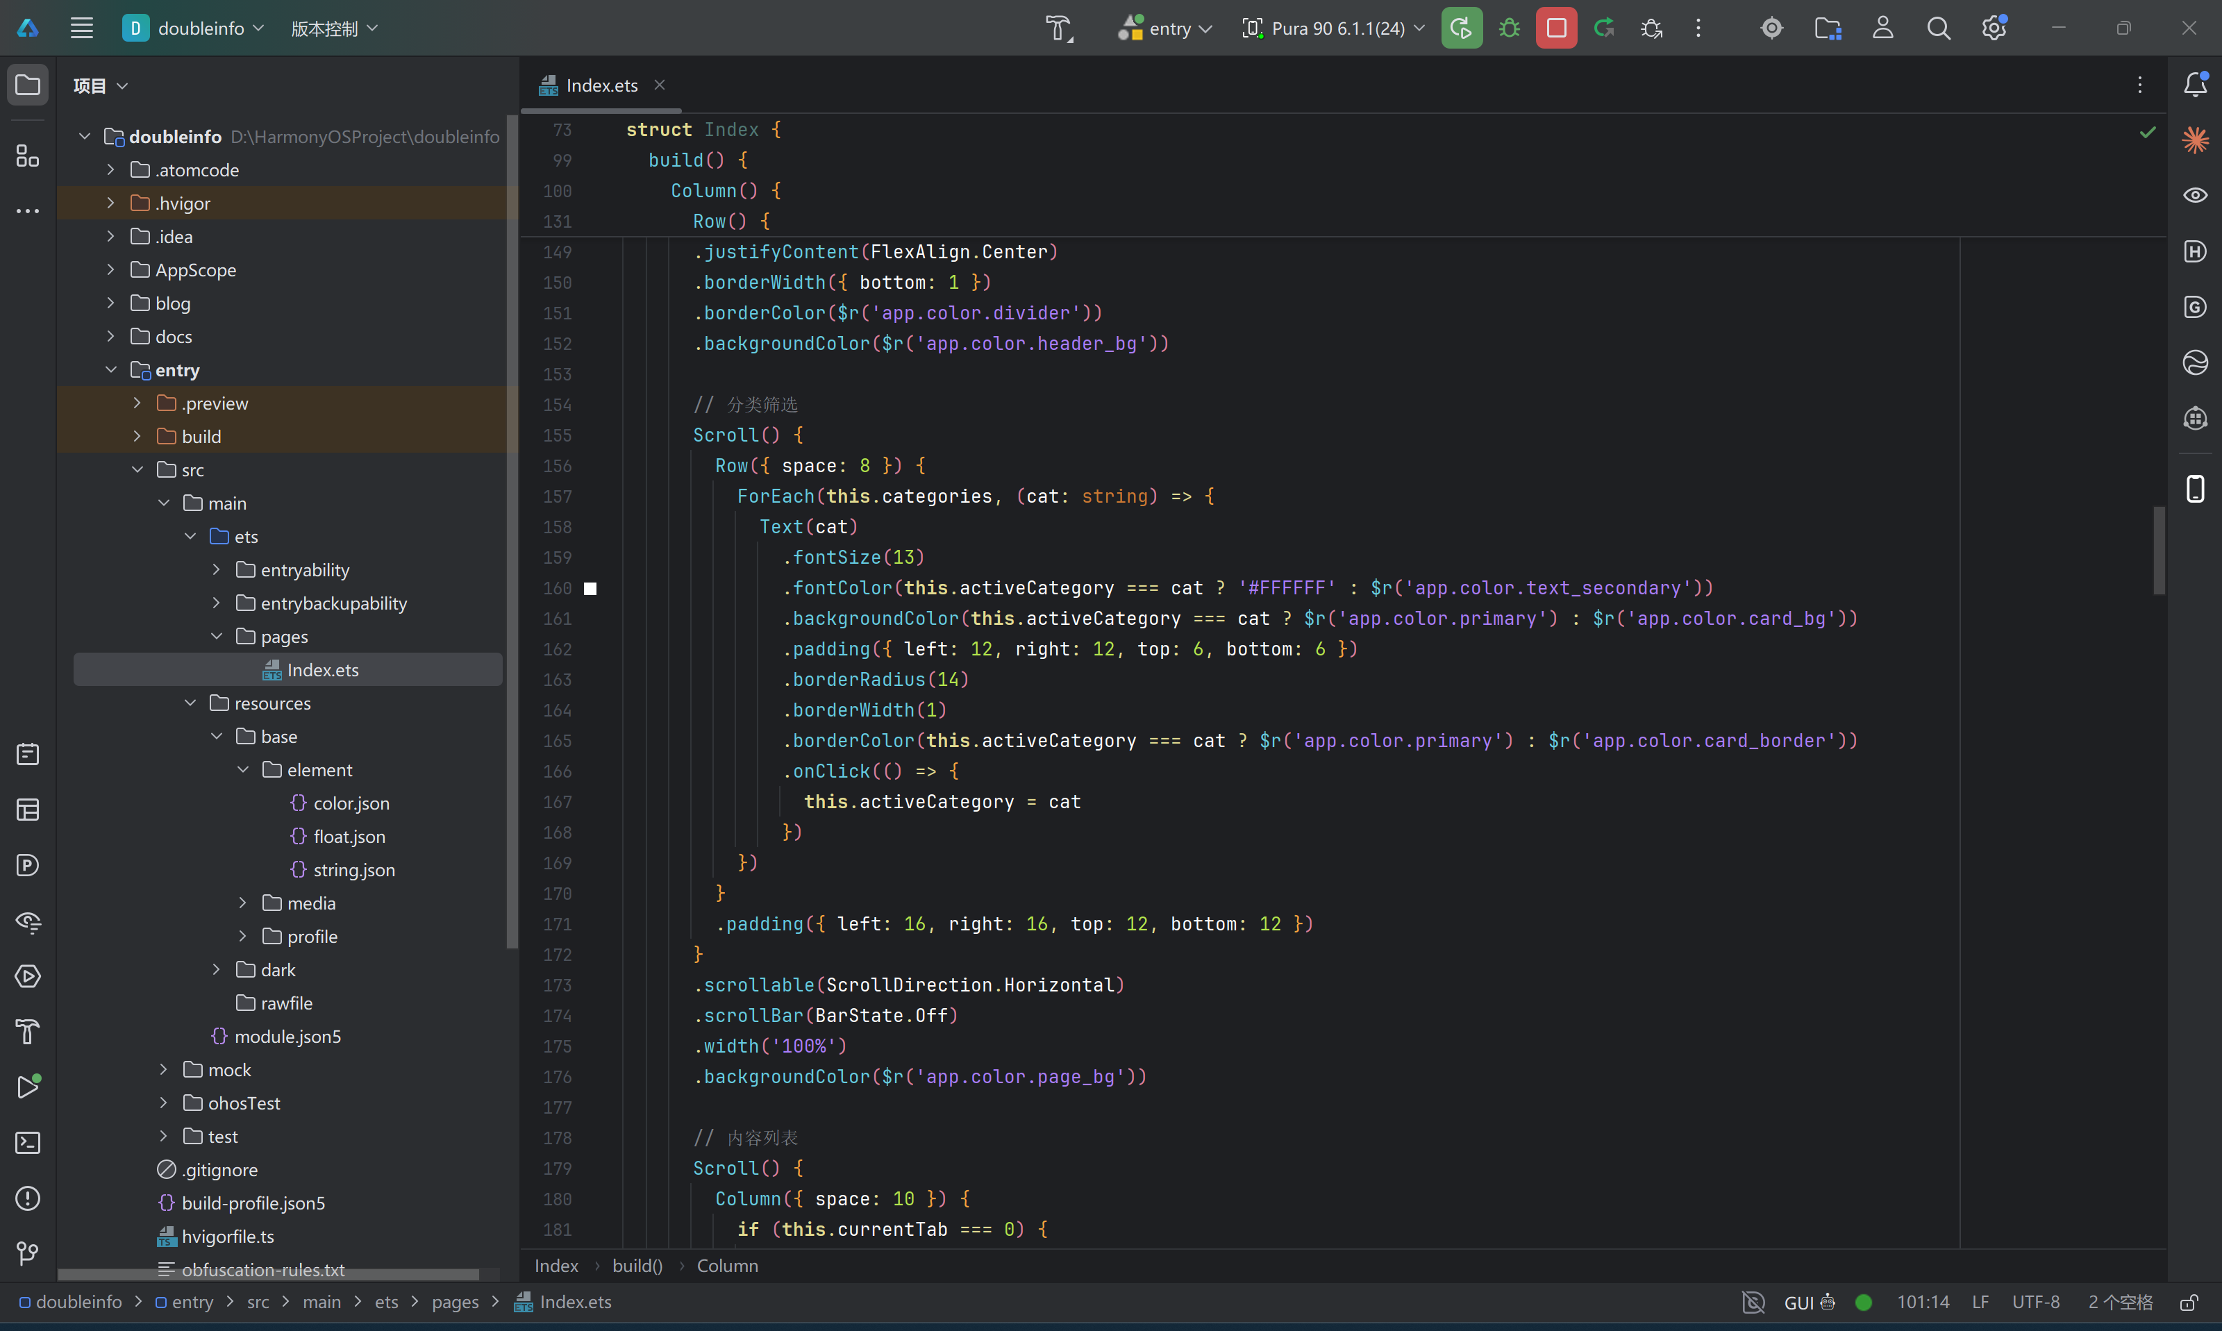
Task: Click the UTF-8 encoding in status bar
Action: click(2035, 1303)
